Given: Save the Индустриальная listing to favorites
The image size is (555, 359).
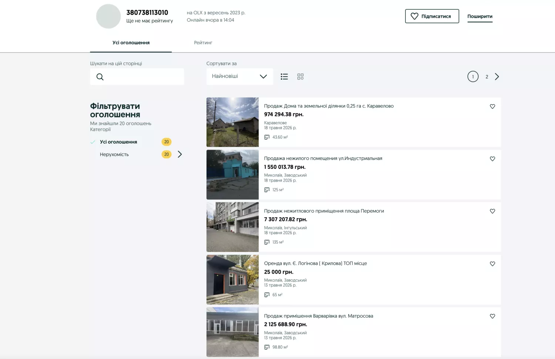Looking at the screenshot, I should coord(492,159).
